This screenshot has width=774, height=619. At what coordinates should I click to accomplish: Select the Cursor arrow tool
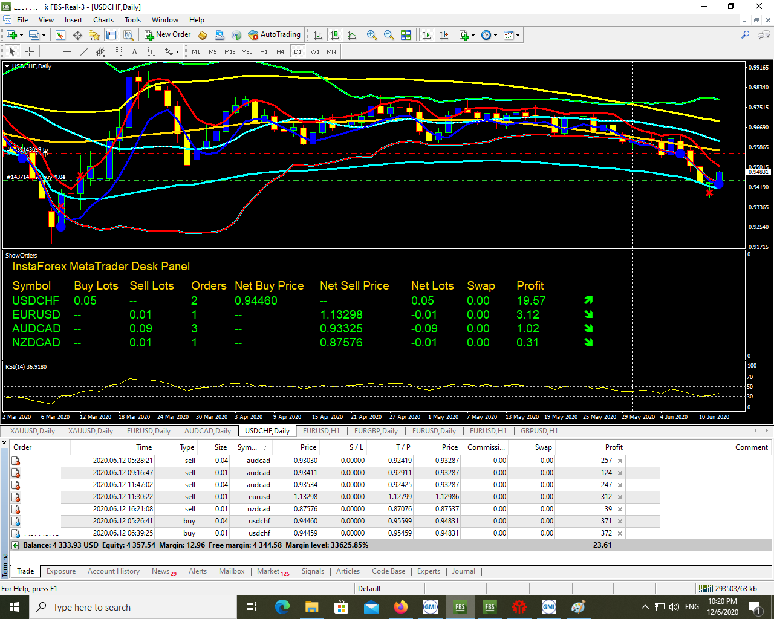(11, 51)
